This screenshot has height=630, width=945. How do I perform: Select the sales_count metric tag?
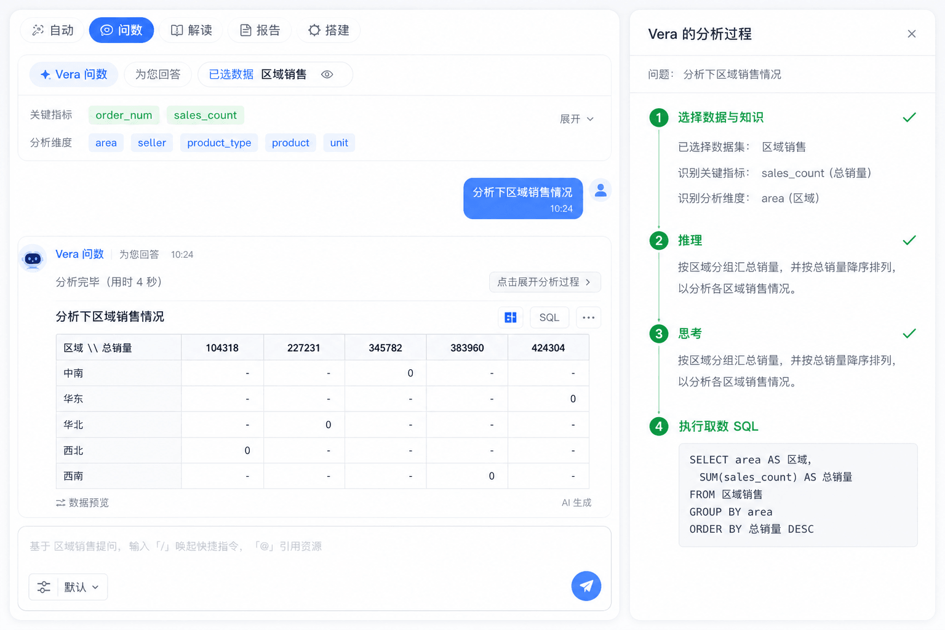[205, 115]
